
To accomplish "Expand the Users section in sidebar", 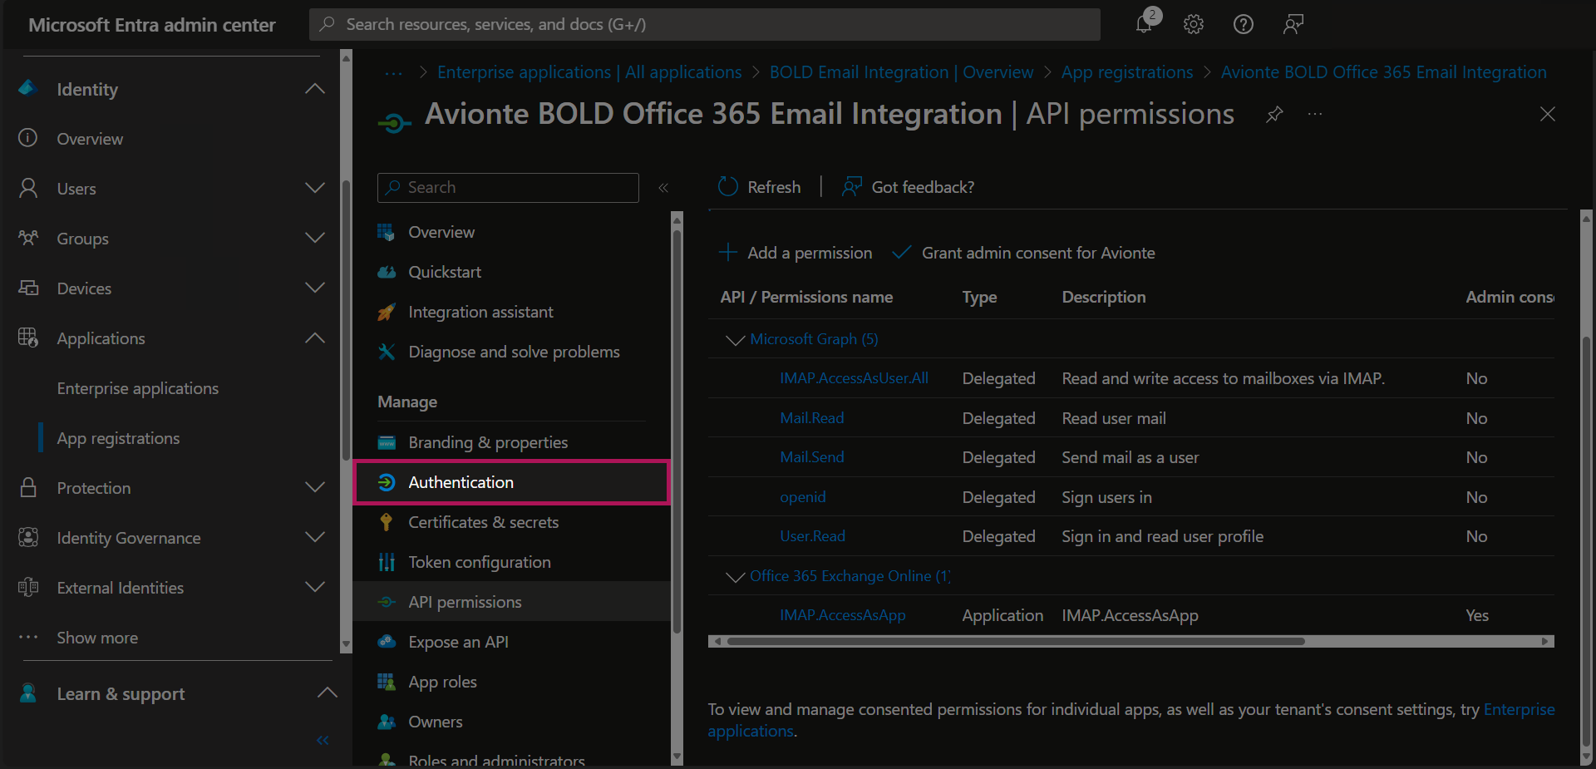I will (314, 189).
